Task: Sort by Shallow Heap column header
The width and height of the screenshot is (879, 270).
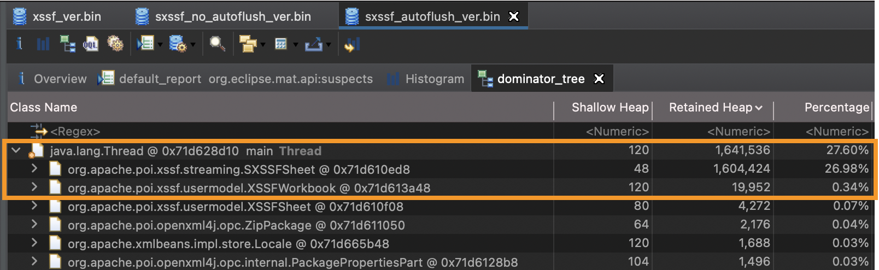Action: [x=603, y=108]
